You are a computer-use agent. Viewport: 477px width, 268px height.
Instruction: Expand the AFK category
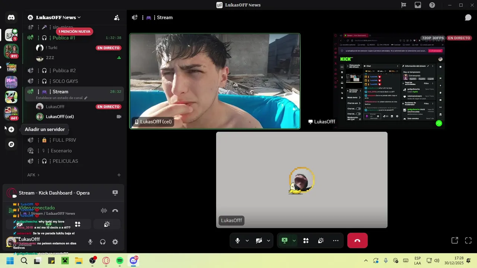(33, 175)
